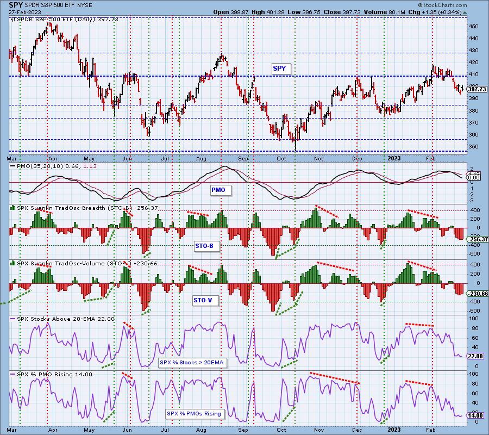This screenshot has width=489, height=435.
Task: Click the Jul label on the bottom date axis
Action: pos(165,430)
